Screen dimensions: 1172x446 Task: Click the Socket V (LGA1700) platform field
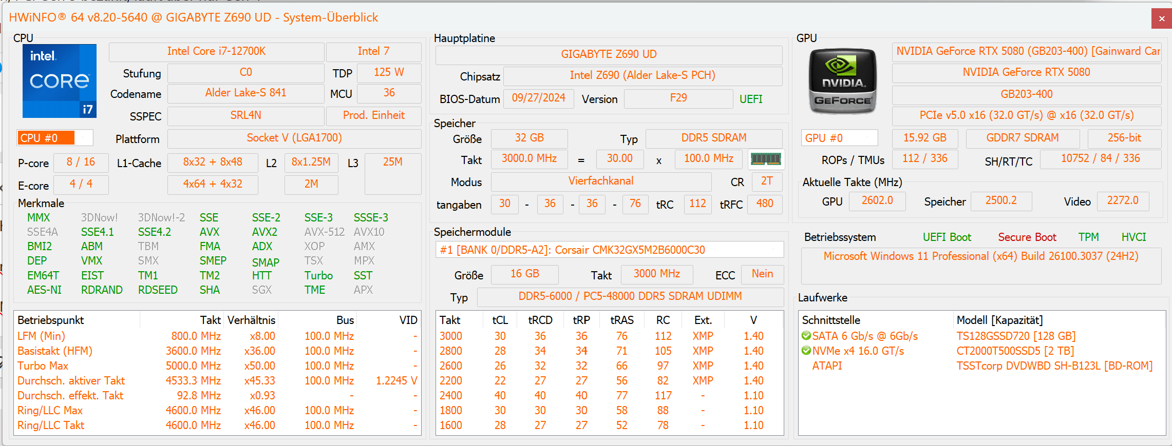coord(294,138)
